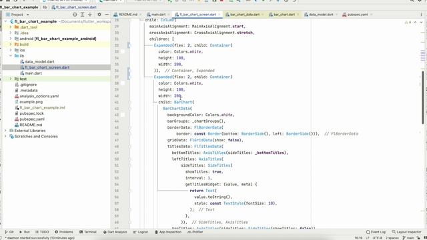Open the warnings count inspection widget
Screen dimensions: 427x240
408,22
